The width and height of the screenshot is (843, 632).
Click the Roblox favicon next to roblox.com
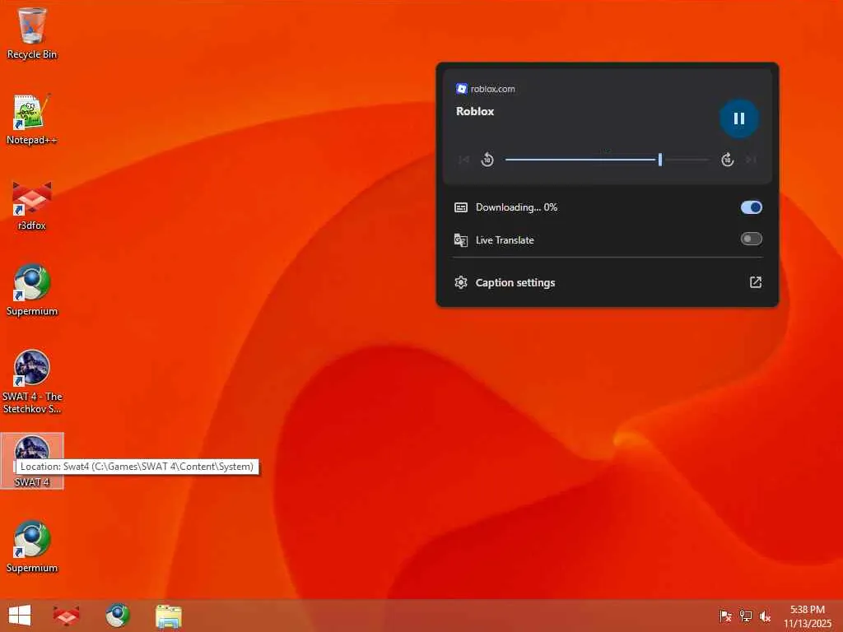461,89
